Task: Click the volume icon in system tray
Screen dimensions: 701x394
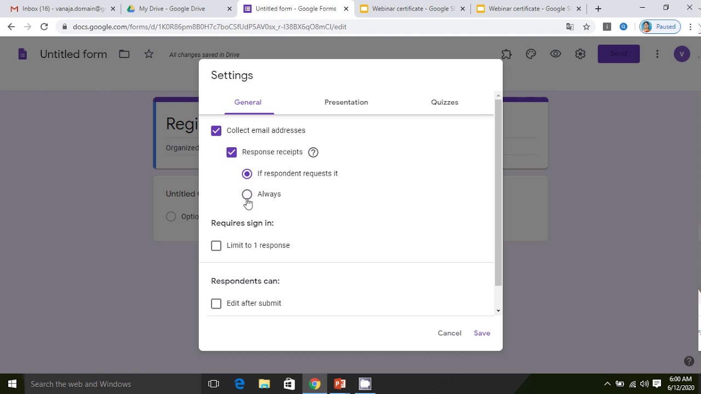Action: pyautogui.click(x=644, y=384)
